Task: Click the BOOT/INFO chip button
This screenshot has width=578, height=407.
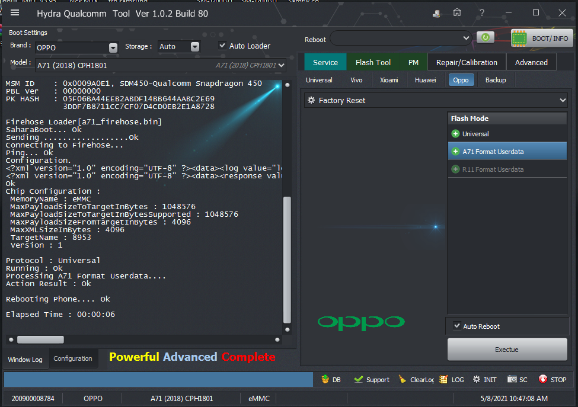Action: 542,39
